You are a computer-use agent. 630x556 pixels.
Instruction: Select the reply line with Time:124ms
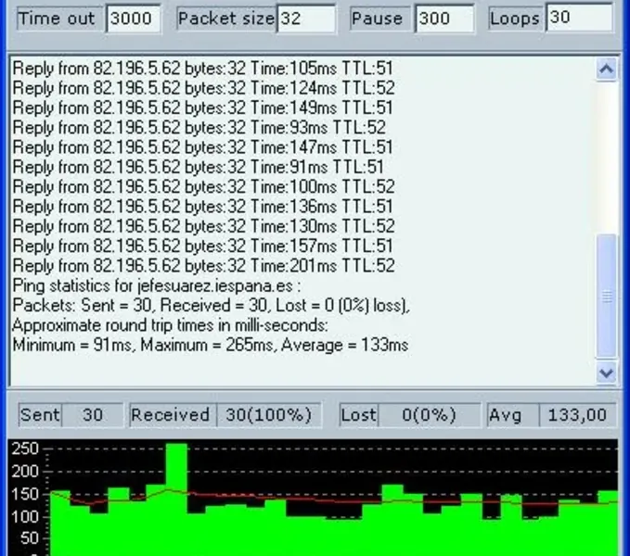pos(204,88)
